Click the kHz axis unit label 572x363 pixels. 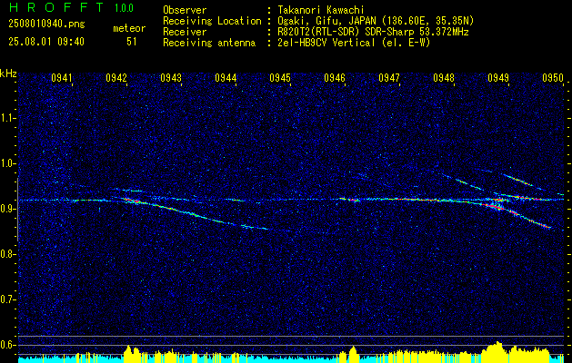click(x=8, y=74)
